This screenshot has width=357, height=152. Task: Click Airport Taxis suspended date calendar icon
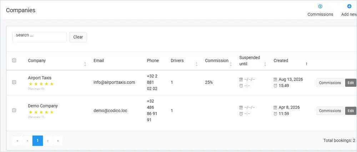click(241, 80)
